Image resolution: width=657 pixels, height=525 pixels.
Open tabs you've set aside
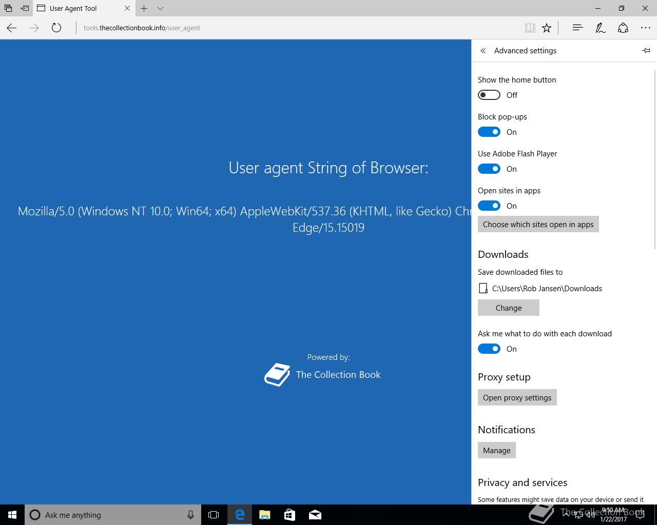[8, 8]
